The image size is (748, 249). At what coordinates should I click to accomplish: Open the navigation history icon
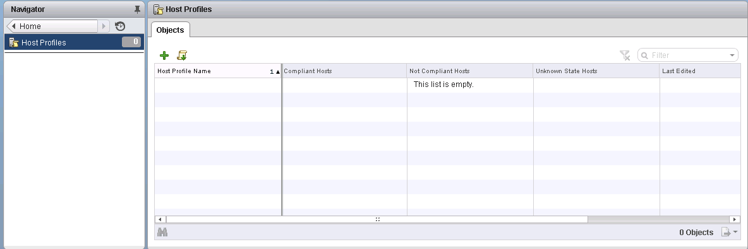(x=120, y=26)
